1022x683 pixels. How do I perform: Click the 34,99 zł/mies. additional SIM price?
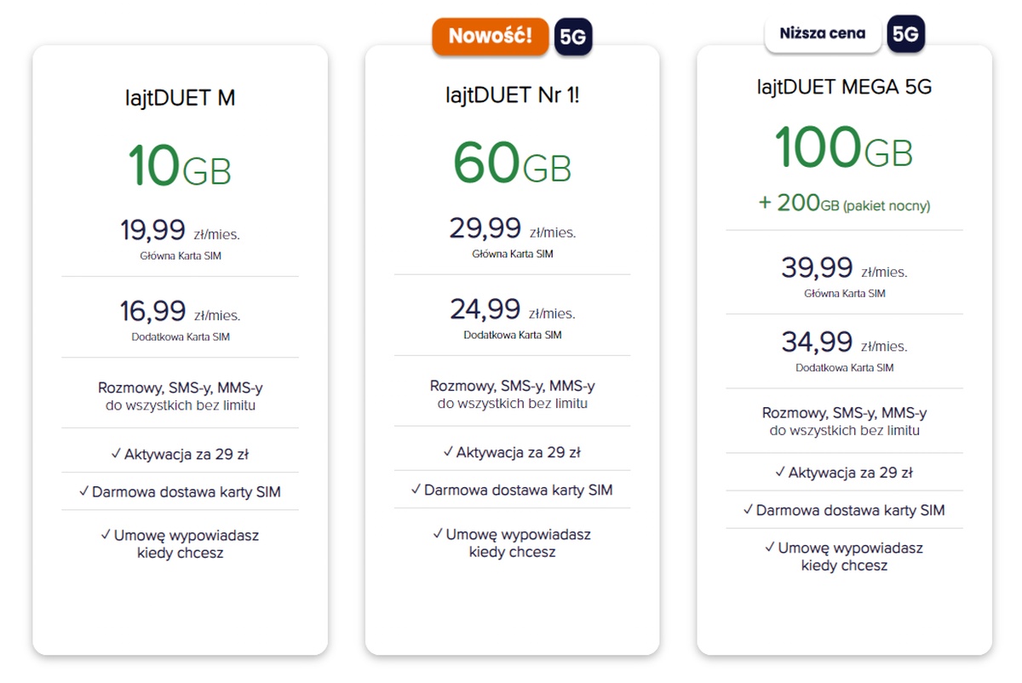coord(844,343)
